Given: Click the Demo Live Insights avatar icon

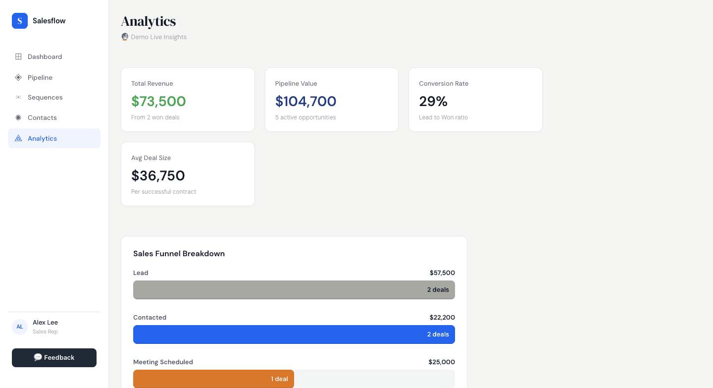Looking at the screenshot, I should [125, 37].
